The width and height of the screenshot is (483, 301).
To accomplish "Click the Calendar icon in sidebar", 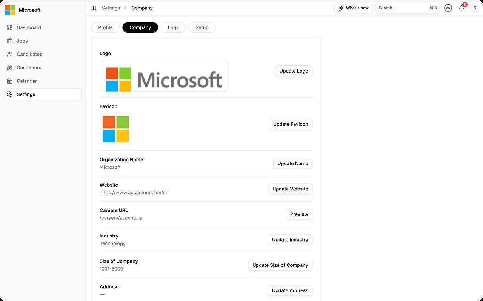I will [10, 81].
